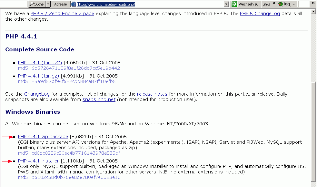Click the page icon in the address bar
Viewport: 317px width, 187px height.
(x=74, y=4)
